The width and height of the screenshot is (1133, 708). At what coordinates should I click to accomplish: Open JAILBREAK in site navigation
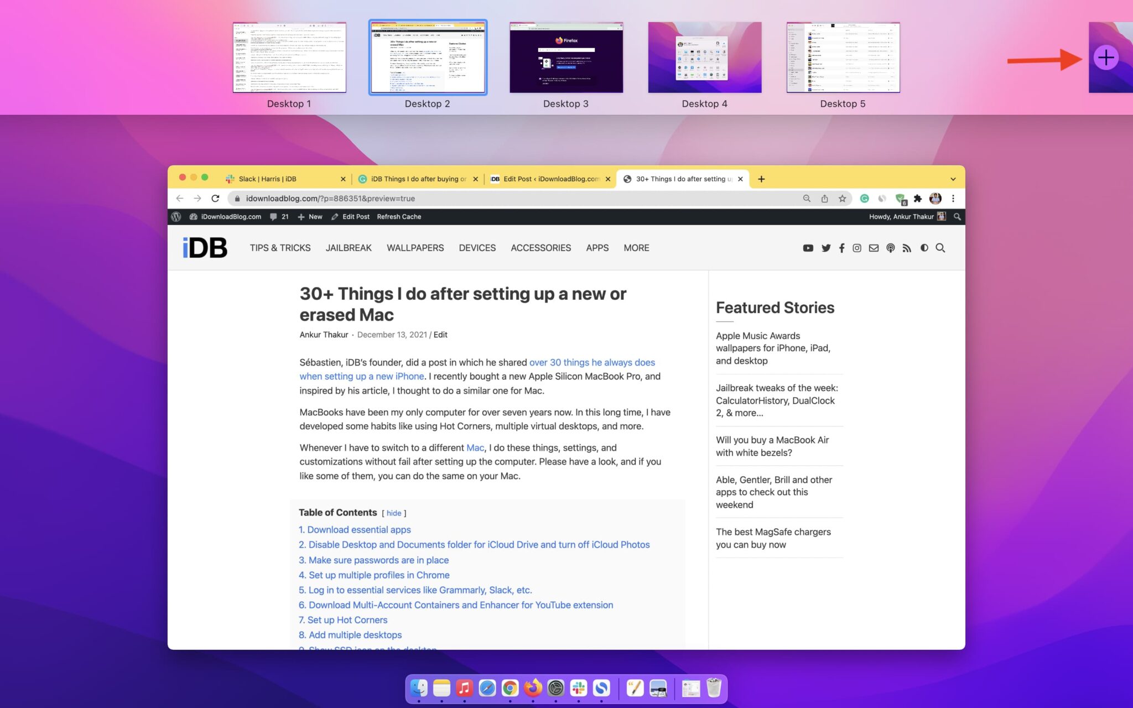[349, 248]
